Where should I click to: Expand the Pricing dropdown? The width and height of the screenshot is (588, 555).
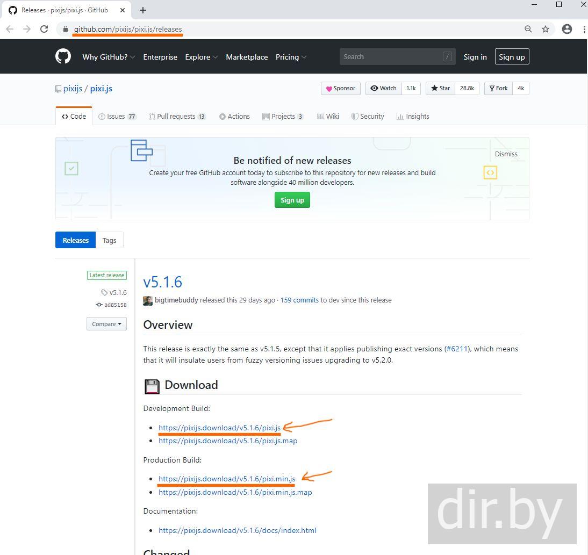click(291, 57)
